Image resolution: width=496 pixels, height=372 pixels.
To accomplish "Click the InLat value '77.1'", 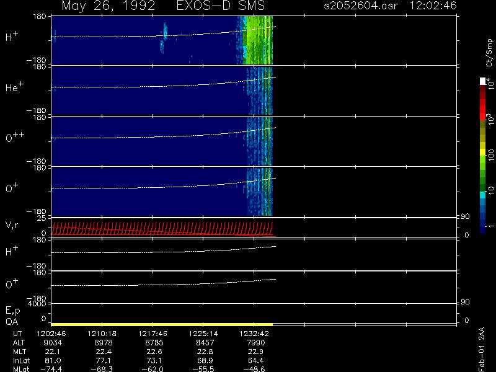I will [x=103, y=361].
